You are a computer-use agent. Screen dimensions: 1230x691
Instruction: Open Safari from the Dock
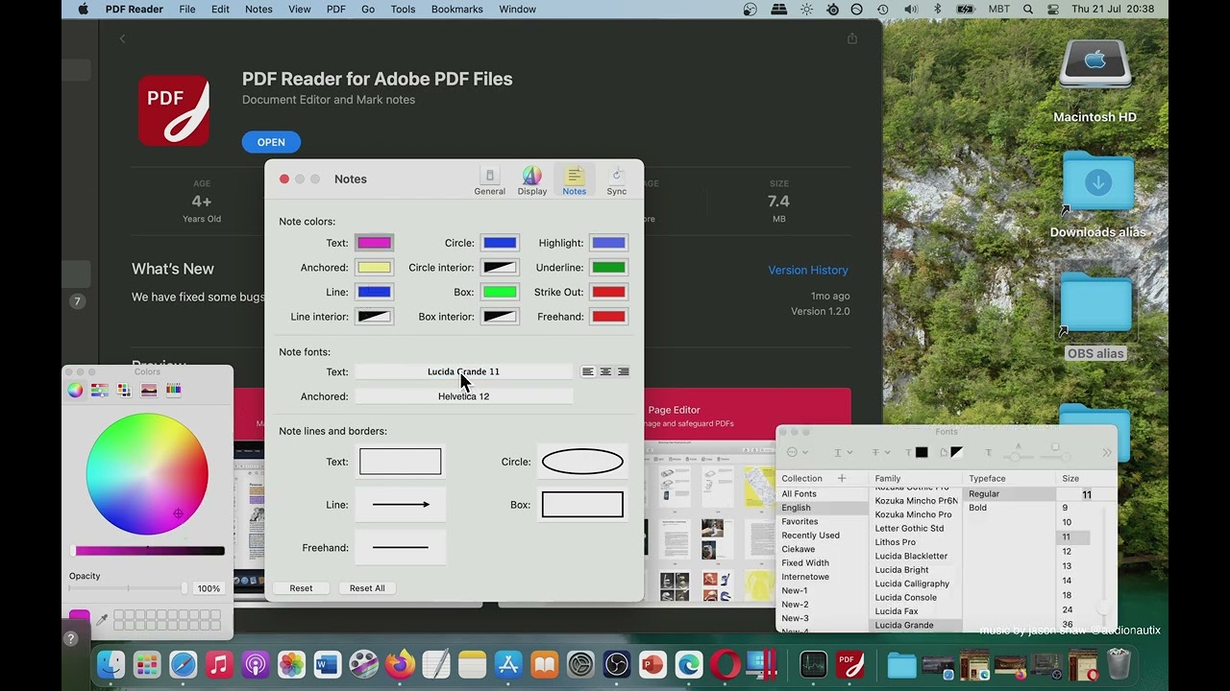point(183,664)
